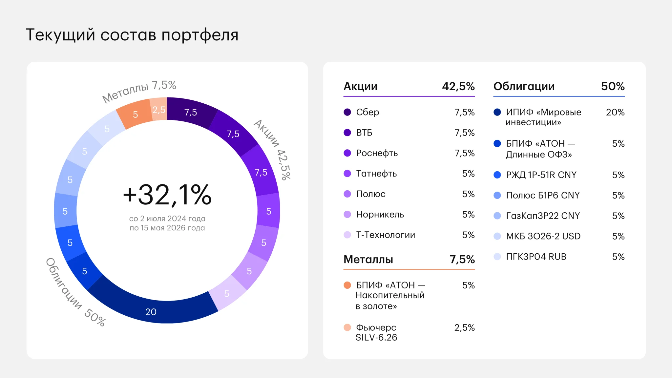
Task: Click the color dot beside Норникель
Action: 347,214
